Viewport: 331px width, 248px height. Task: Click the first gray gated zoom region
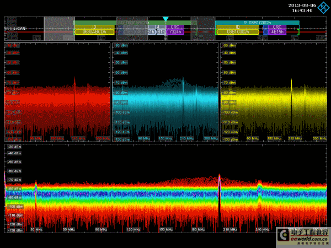click(59, 29)
